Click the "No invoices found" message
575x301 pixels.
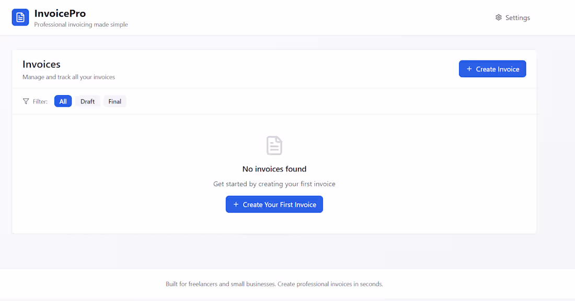pos(274,169)
